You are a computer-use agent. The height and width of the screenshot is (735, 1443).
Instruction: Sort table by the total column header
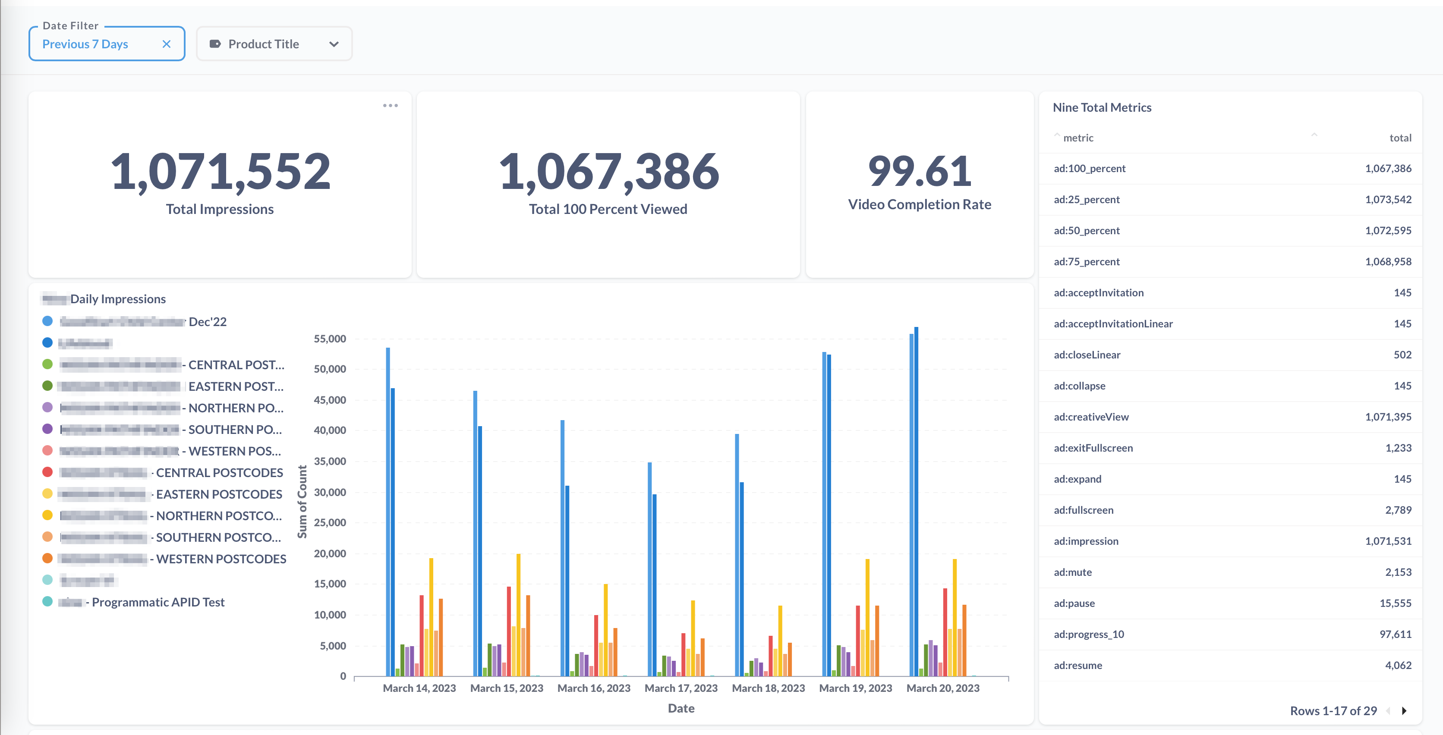pyautogui.click(x=1399, y=138)
